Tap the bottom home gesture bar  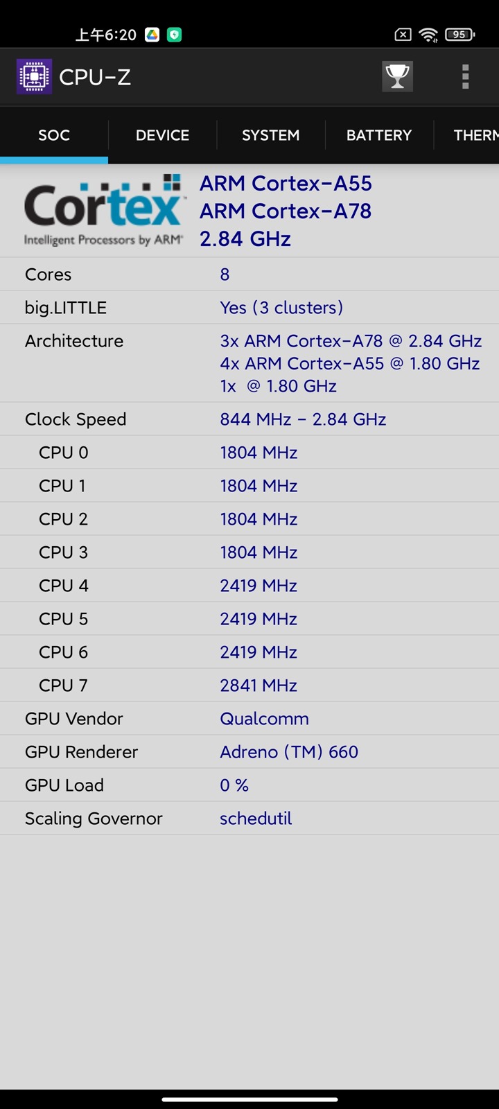point(249,1099)
